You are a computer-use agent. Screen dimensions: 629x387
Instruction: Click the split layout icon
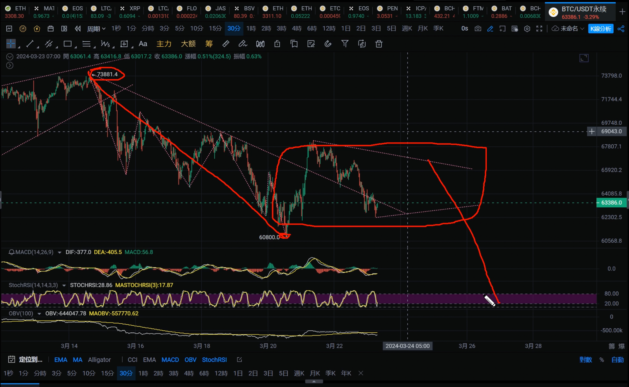pyautogui.click(x=64, y=28)
